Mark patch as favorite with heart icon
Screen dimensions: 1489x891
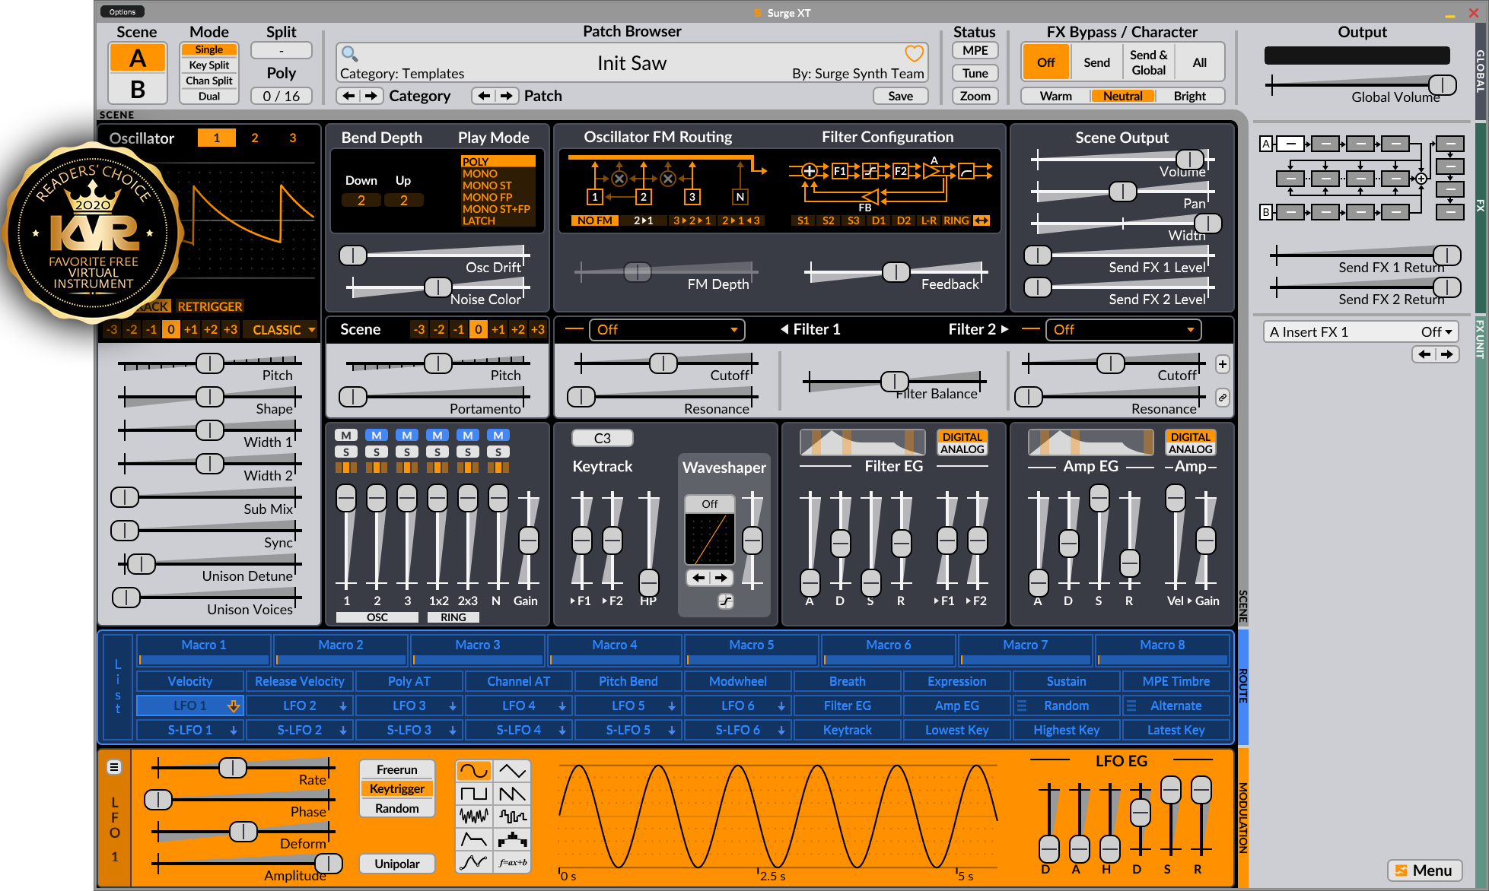tap(914, 53)
